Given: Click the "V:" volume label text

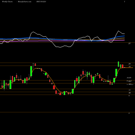Looking at the screenshot, I should click(x=129, y=81).
